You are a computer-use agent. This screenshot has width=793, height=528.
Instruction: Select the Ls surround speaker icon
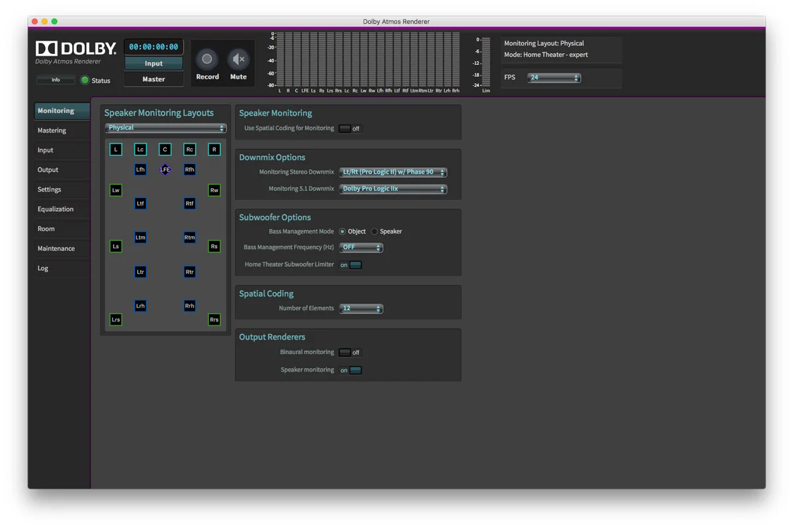[x=116, y=247]
